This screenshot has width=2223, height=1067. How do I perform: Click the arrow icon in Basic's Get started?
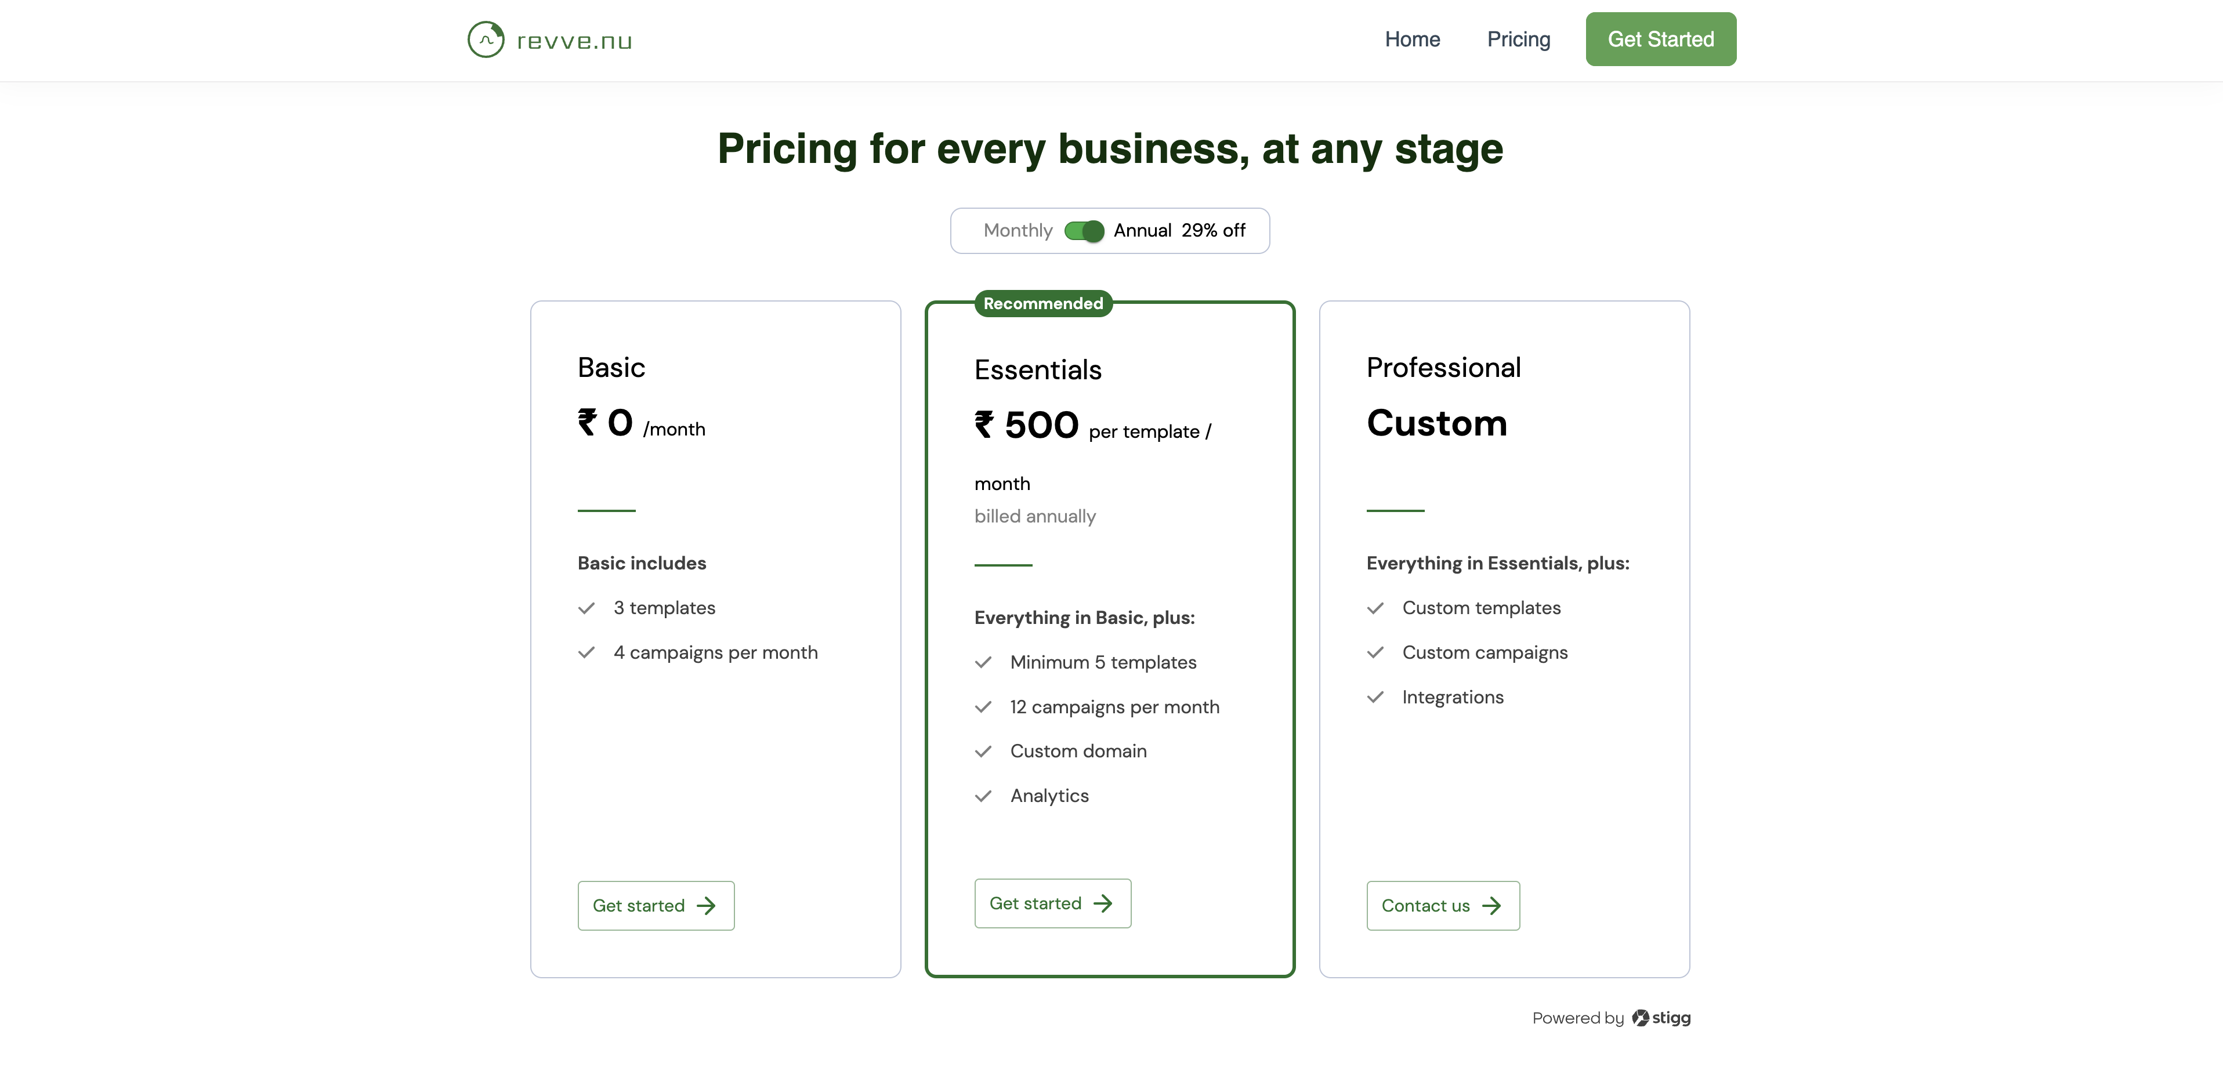click(x=706, y=906)
